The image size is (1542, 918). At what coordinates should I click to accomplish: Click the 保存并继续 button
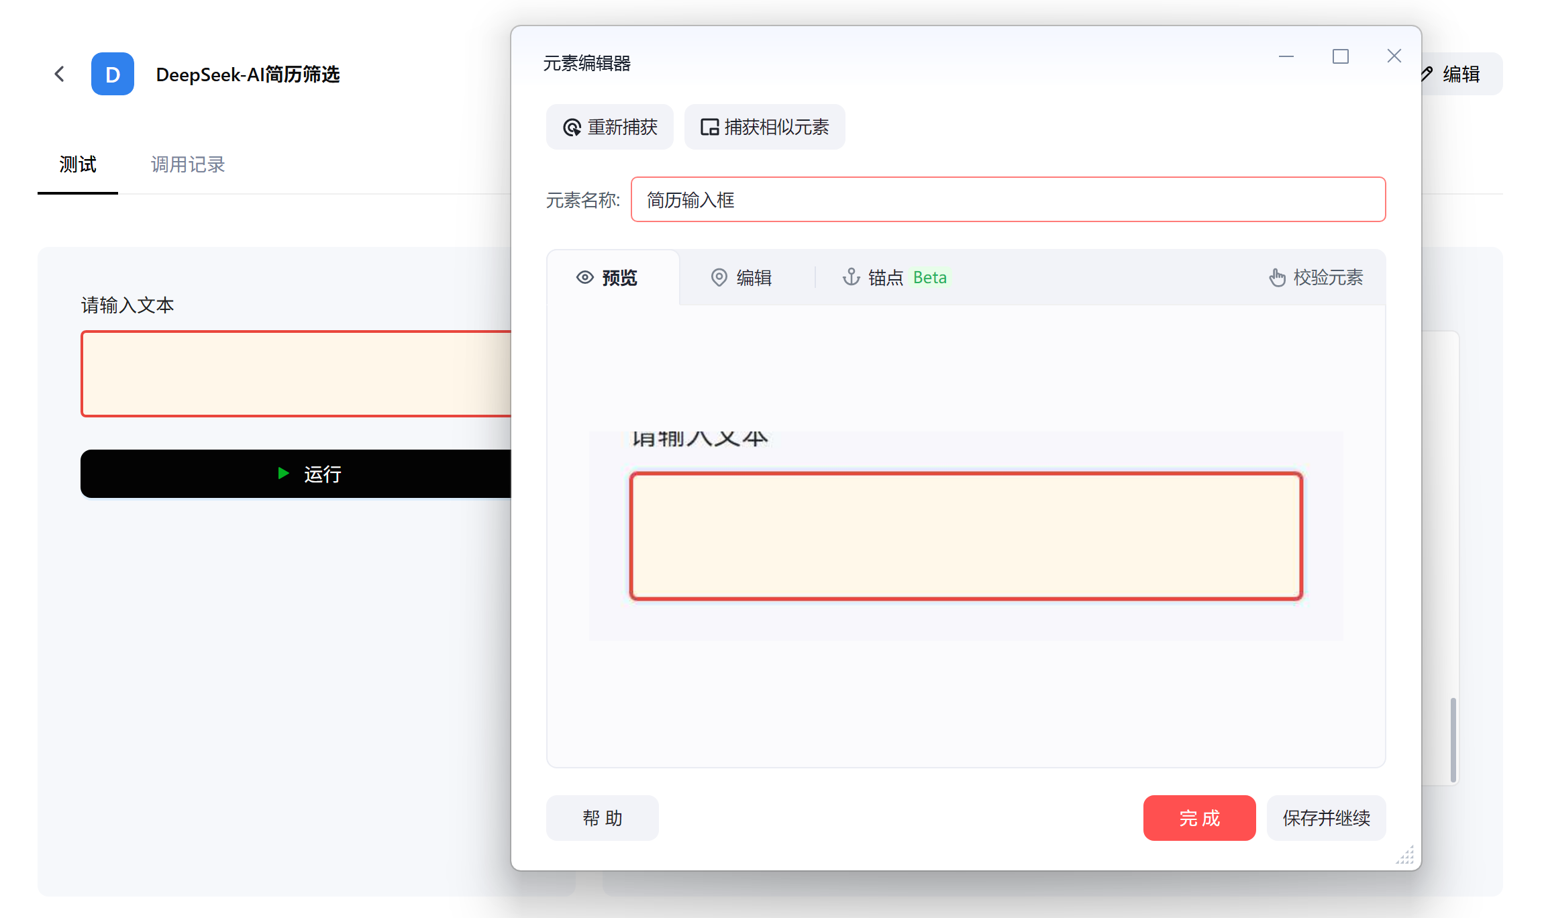[x=1326, y=818]
